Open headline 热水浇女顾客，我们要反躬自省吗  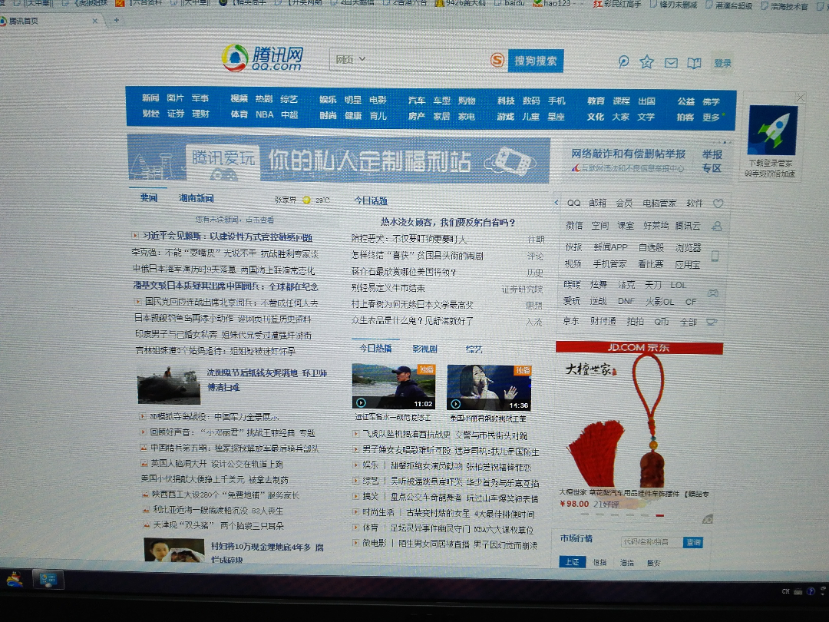point(448,222)
